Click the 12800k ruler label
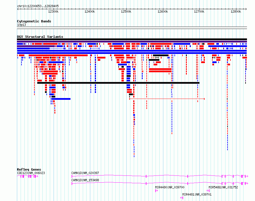 coord(236,11)
